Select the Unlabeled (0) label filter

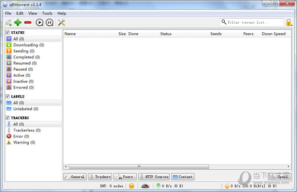34,109
